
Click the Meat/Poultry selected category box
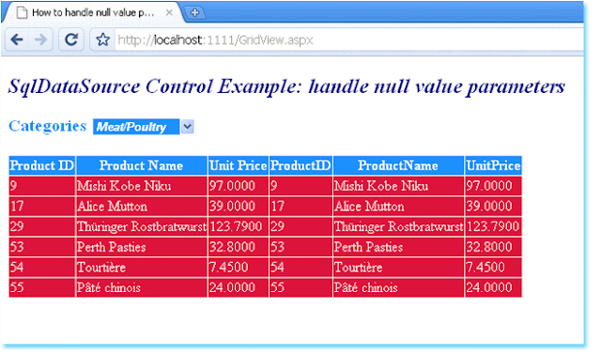tap(136, 127)
